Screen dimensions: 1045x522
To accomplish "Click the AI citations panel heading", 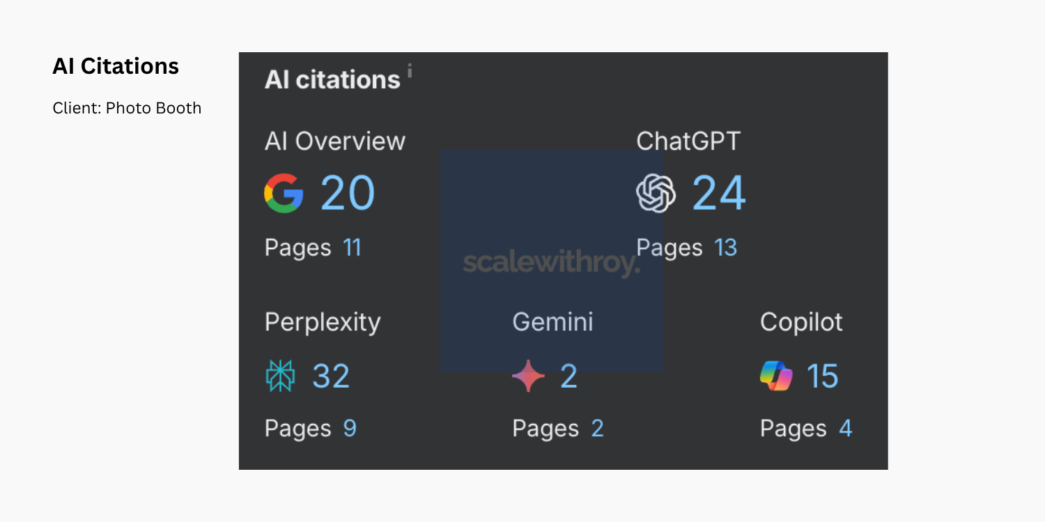I will 332,80.
